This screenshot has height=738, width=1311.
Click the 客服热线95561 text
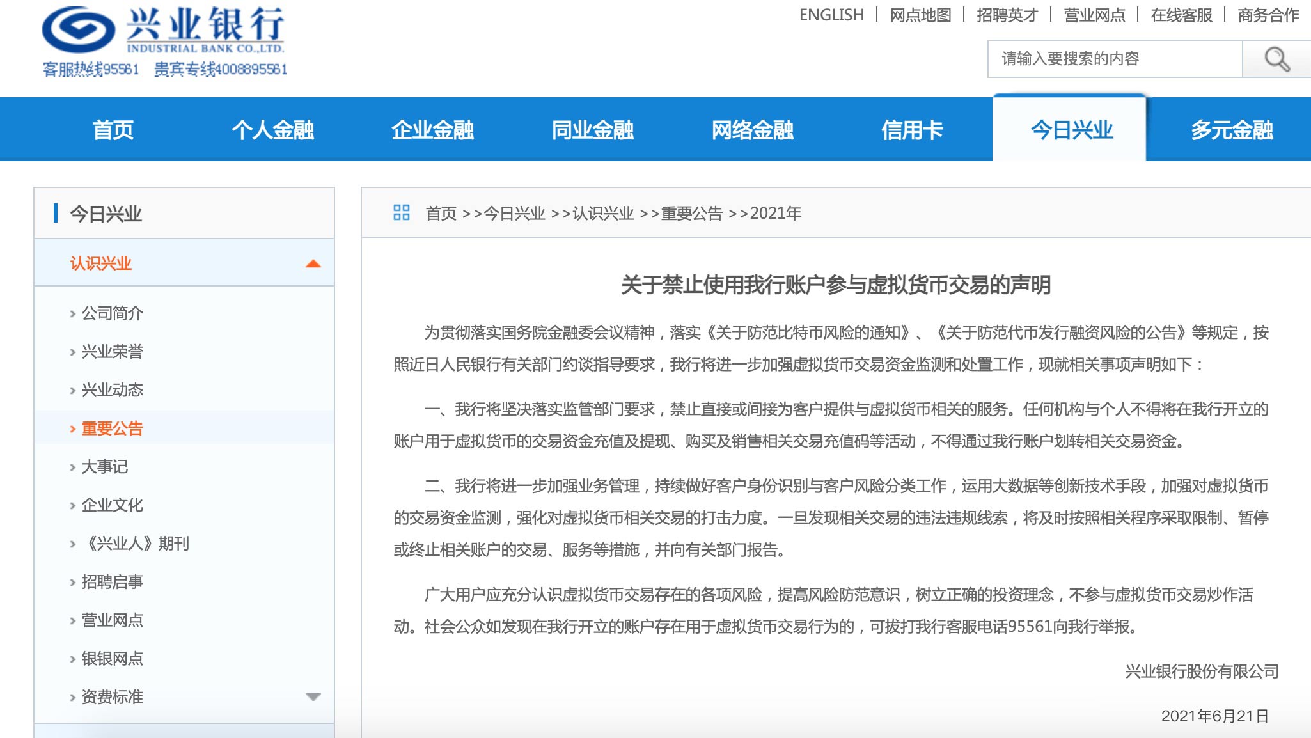click(x=90, y=69)
